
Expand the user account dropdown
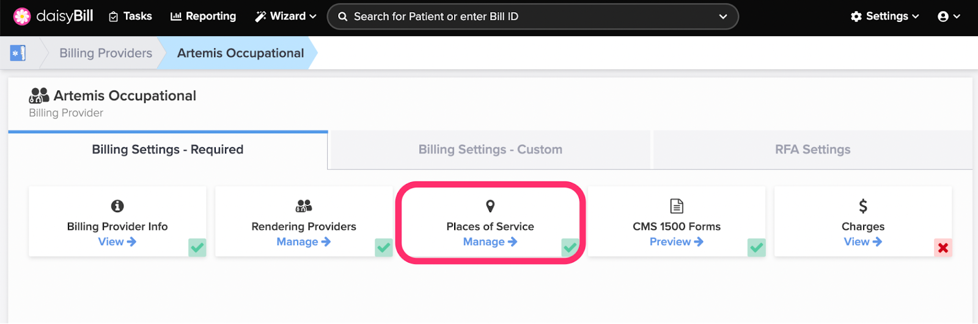coord(949,17)
